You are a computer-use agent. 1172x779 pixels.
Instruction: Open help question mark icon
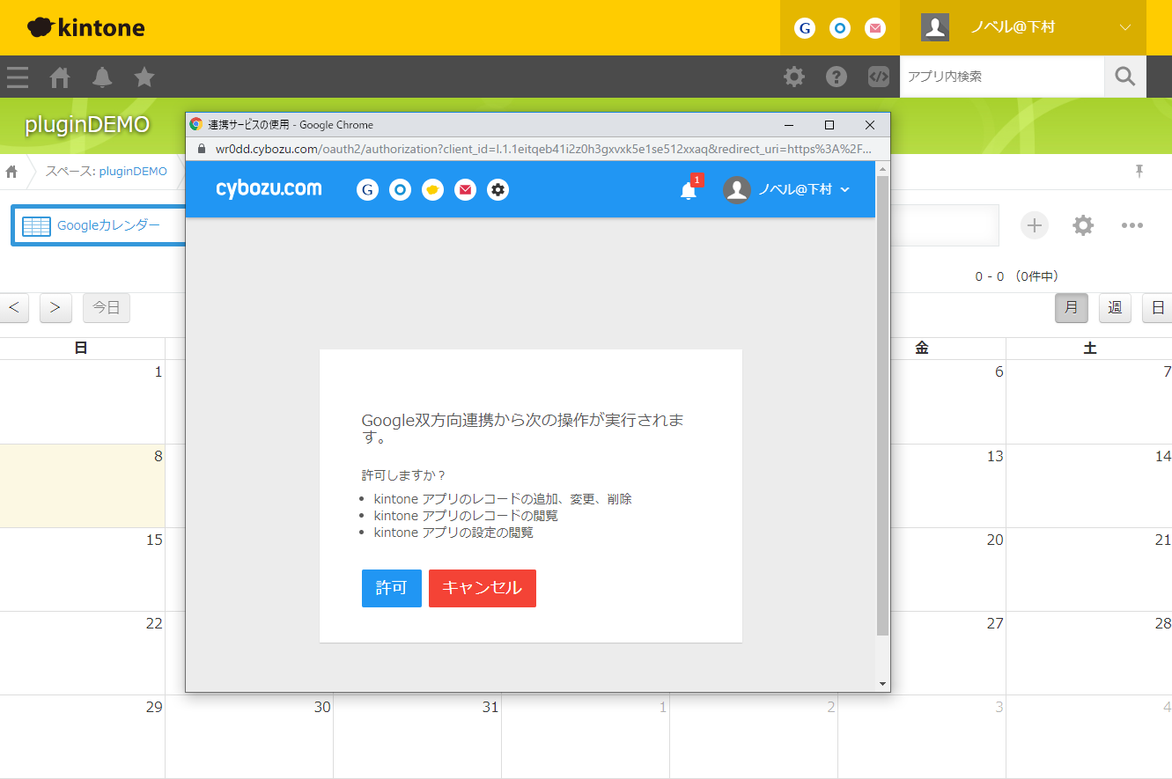[837, 77]
